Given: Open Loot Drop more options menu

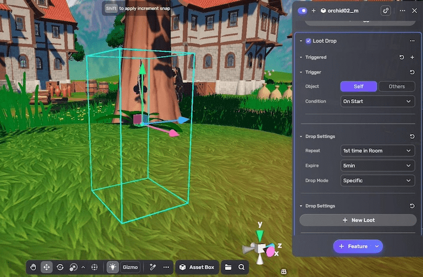Looking at the screenshot, I should click(412, 41).
